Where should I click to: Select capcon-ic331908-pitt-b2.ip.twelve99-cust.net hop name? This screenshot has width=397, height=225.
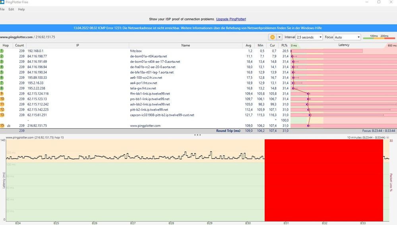[x=162, y=115]
